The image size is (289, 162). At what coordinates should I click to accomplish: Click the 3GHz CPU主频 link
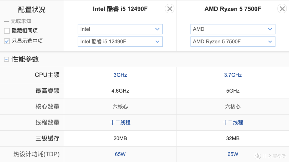click(120, 75)
